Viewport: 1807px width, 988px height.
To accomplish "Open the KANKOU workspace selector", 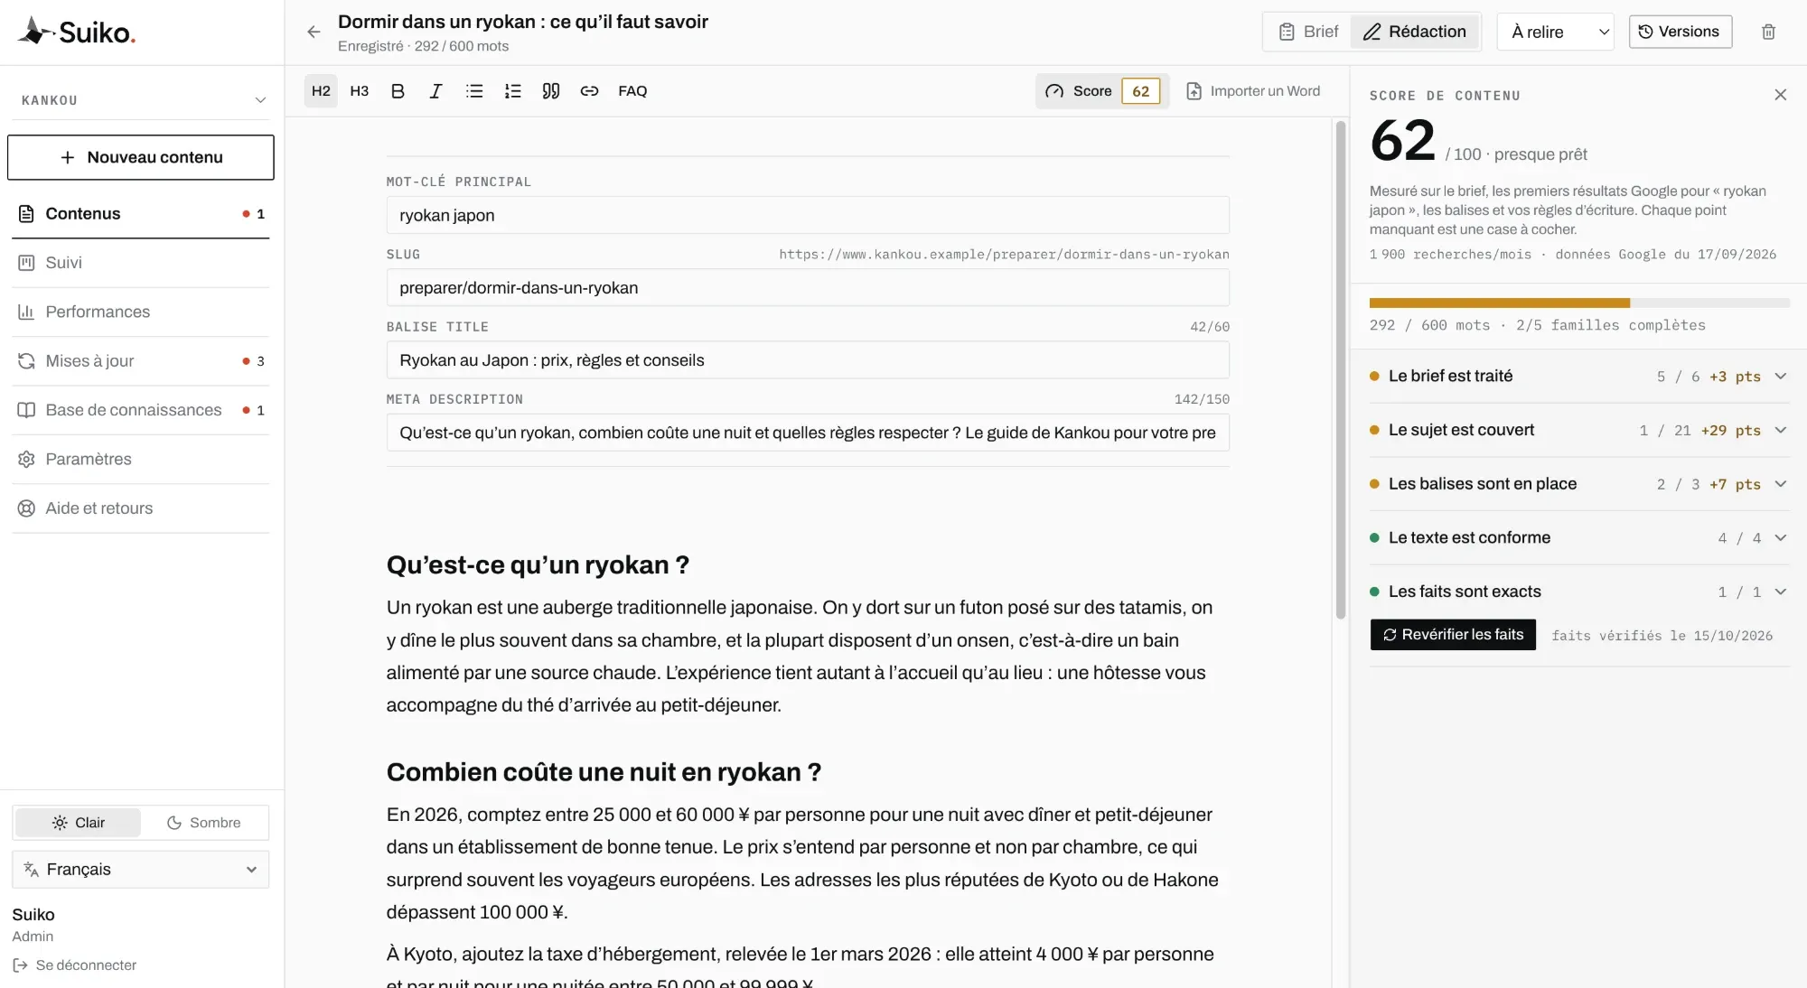I will [142, 100].
